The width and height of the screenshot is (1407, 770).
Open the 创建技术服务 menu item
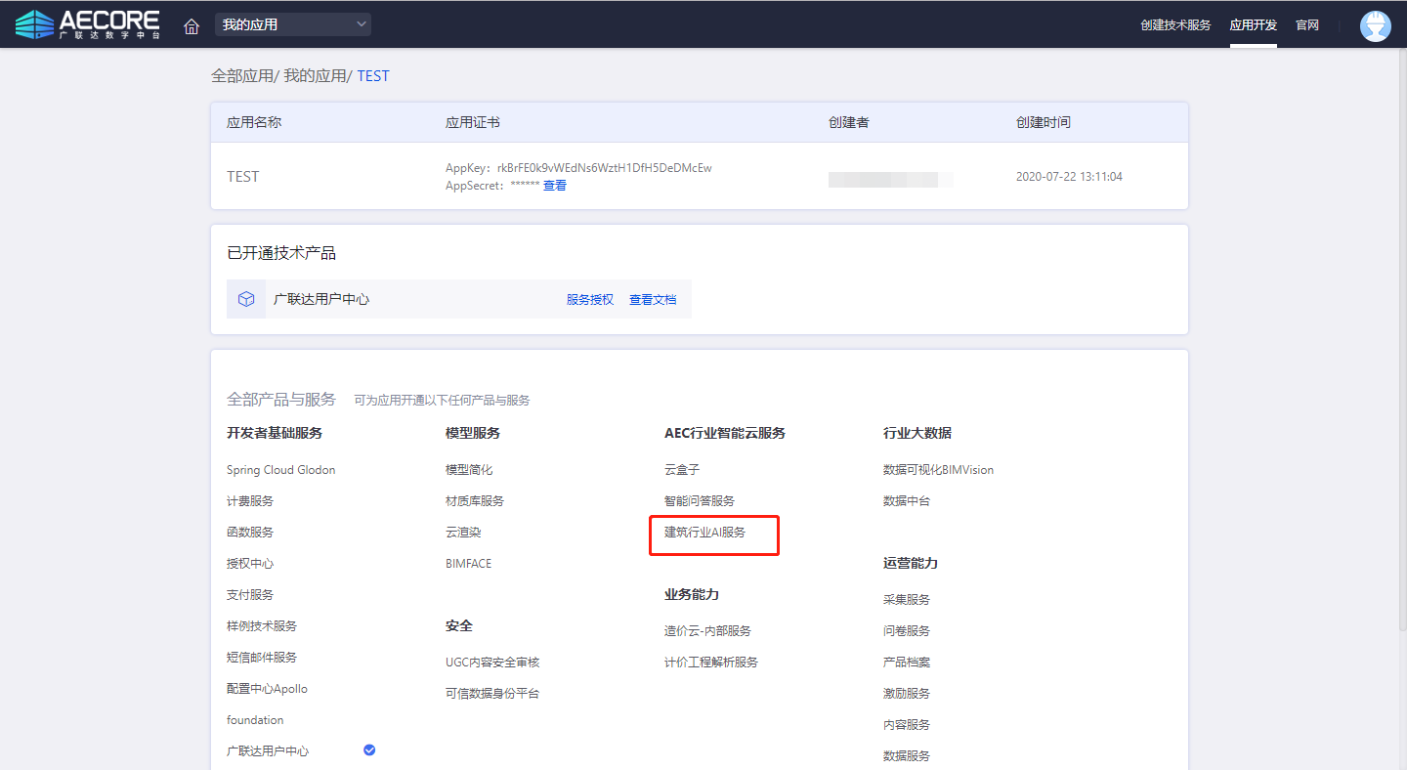(x=1174, y=25)
